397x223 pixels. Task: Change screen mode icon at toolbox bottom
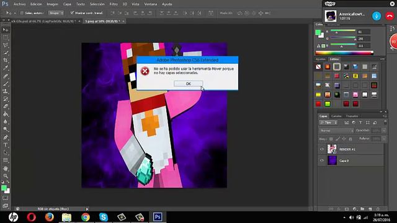(6, 206)
